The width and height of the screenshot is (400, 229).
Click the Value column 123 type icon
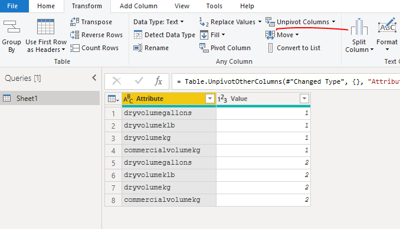coord(222,99)
